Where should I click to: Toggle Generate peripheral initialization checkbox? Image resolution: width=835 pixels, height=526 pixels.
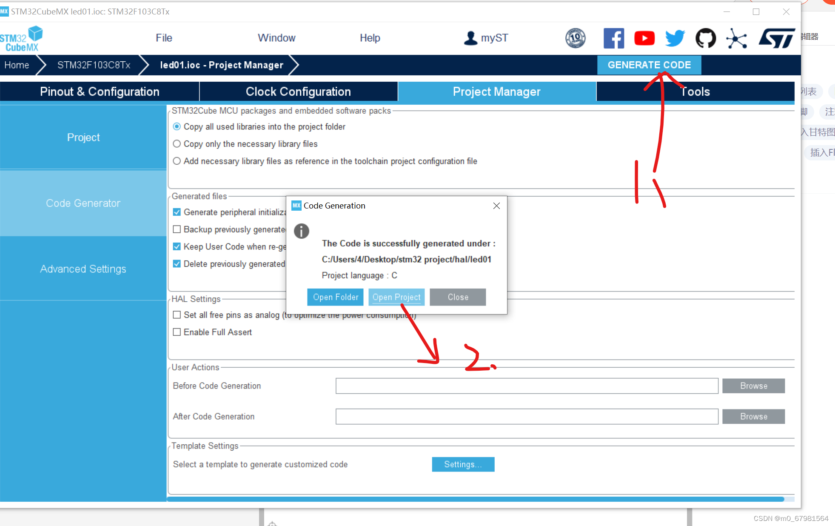[177, 212]
